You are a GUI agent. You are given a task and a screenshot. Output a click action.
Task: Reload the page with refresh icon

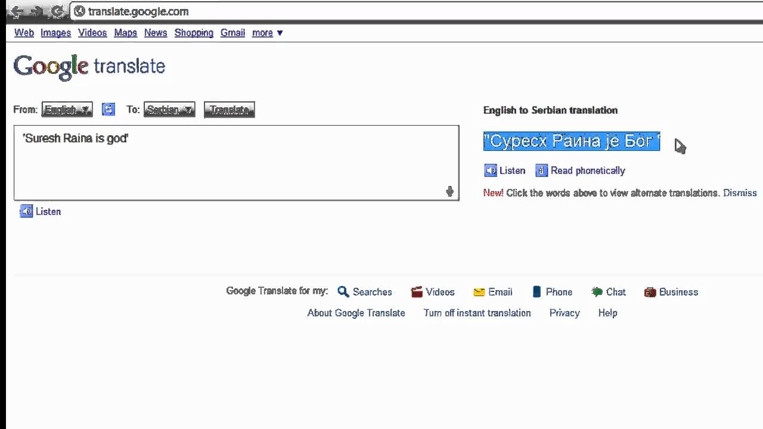pos(57,11)
